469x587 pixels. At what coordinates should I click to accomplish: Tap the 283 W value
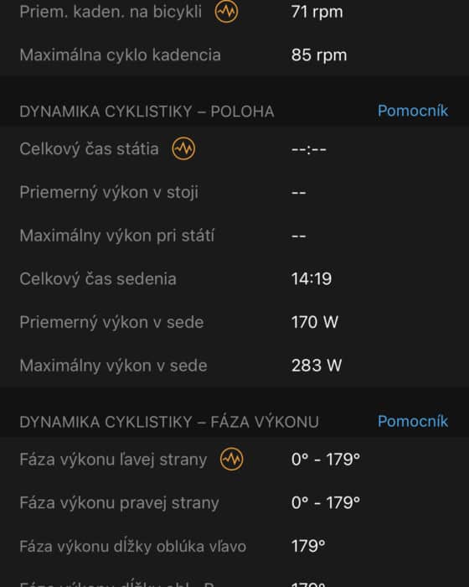pyautogui.click(x=317, y=366)
